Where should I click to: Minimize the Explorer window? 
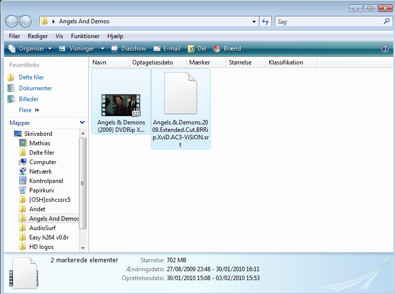point(355,8)
